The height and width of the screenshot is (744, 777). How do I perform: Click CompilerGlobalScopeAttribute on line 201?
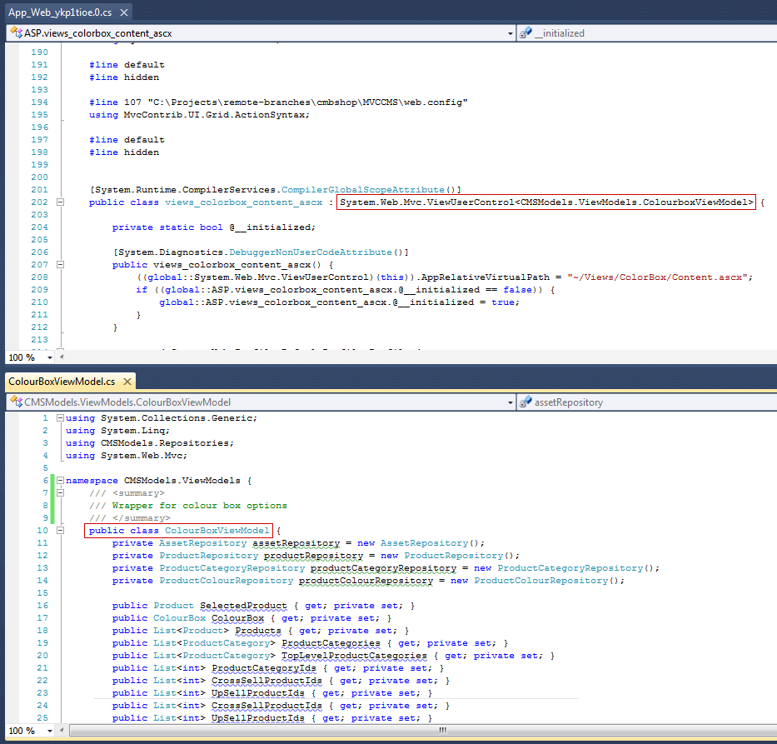[363, 189]
